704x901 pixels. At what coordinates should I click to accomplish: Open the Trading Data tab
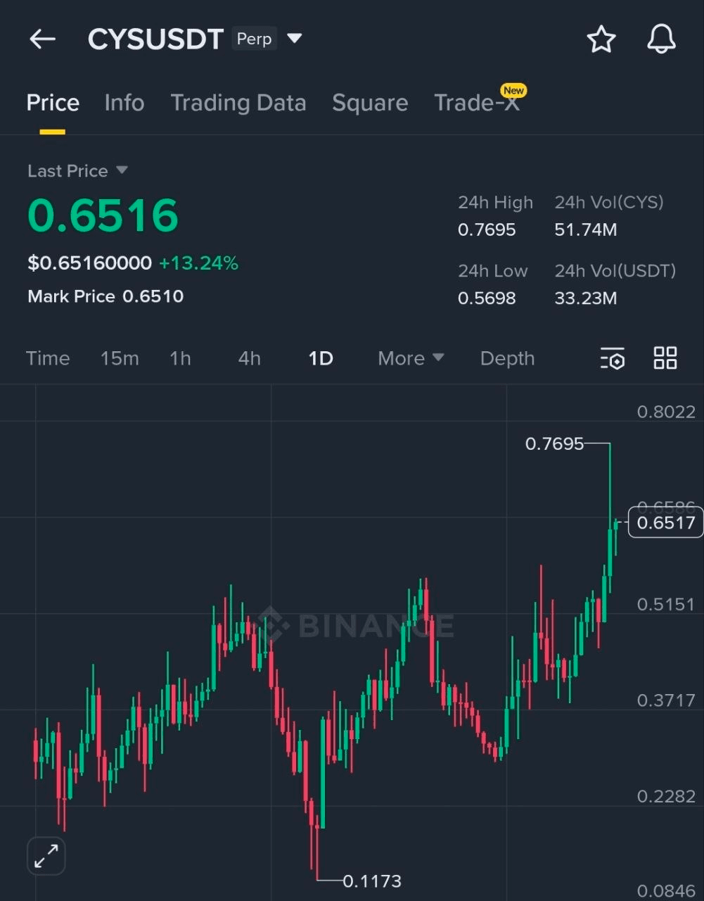click(238, 103)
